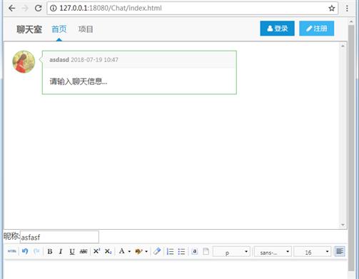
Task: Go to the 首页 tab
Action: click(59, 29)
